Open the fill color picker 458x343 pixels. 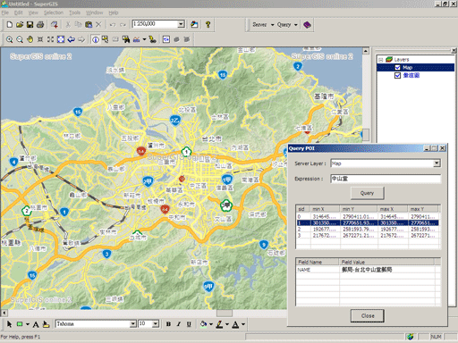coord(204,324)
